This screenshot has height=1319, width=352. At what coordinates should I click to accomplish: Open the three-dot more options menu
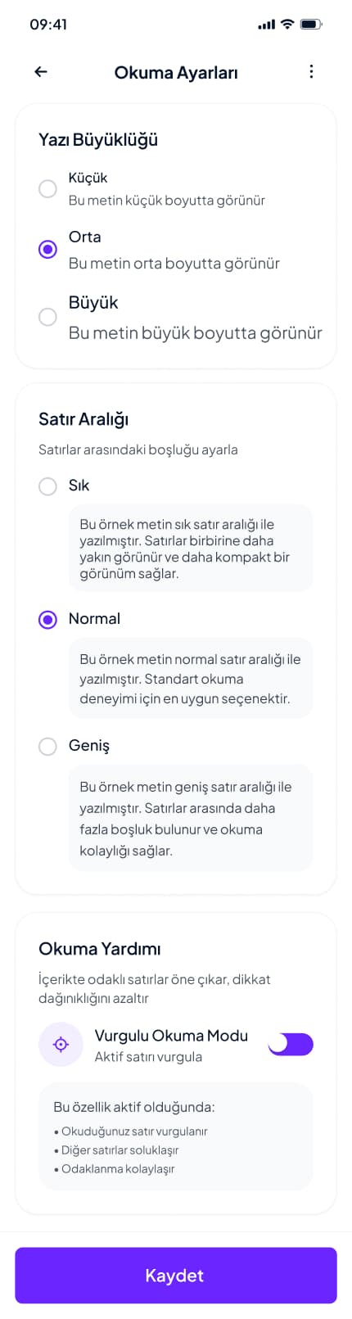click(x=311, y=72)
